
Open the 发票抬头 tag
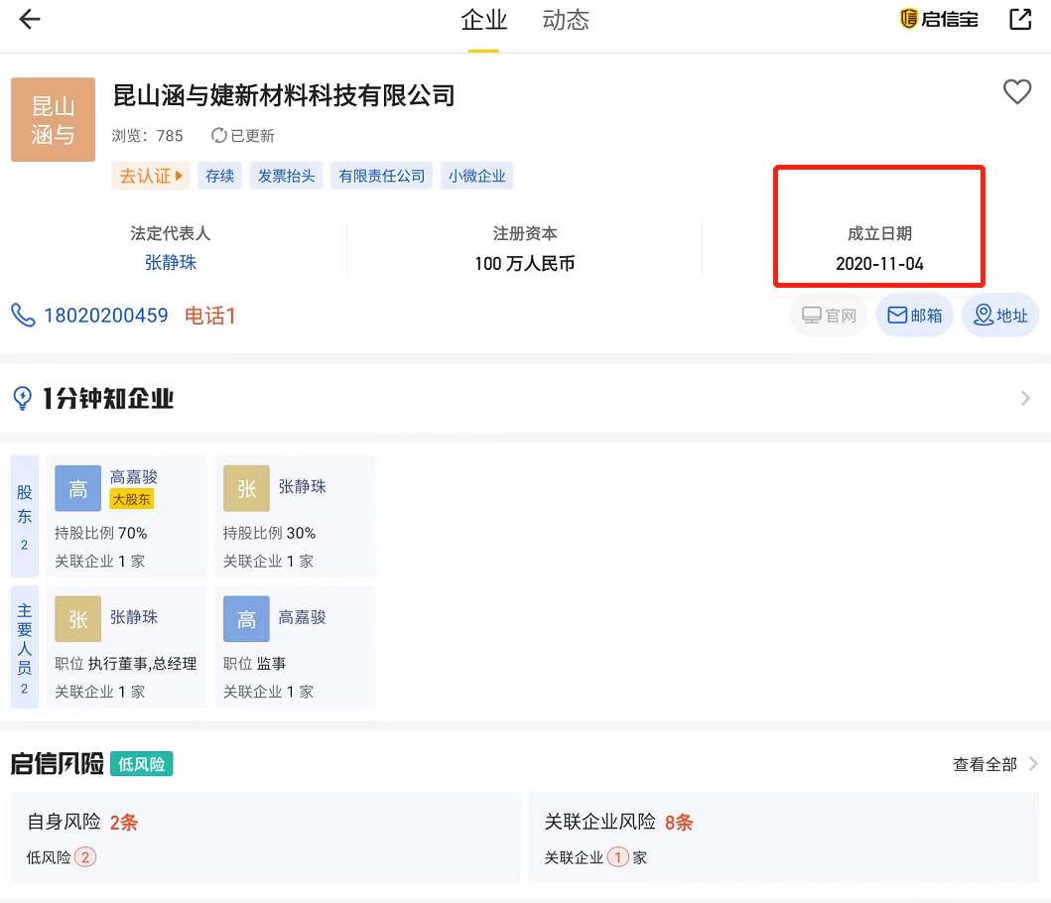(x=286, y=176)
